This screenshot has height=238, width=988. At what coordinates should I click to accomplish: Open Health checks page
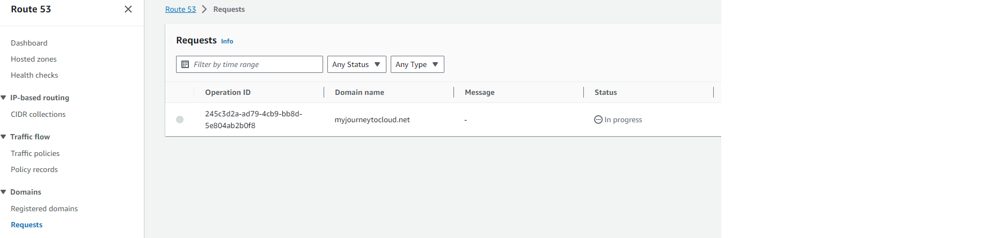pos(34,75)
